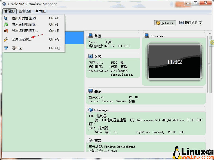Click the green import appliance icon
Screen dimensions: 214x160
(x=6, y=24)
